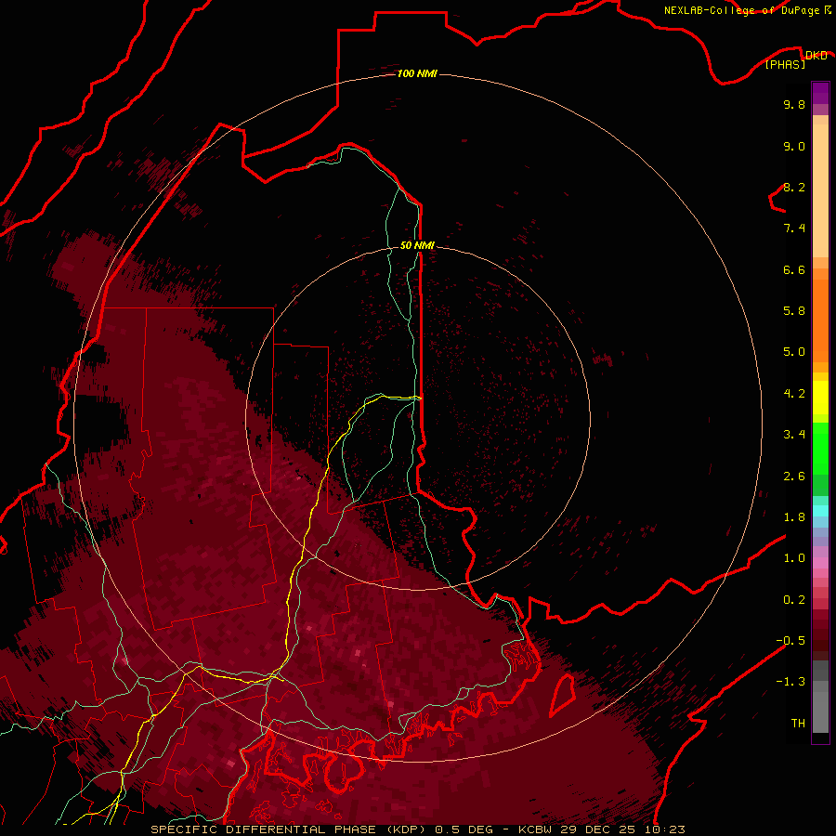Click the 3.4 scale value
The width and height of the screenshot is (836, 836).
coord(794,435)
